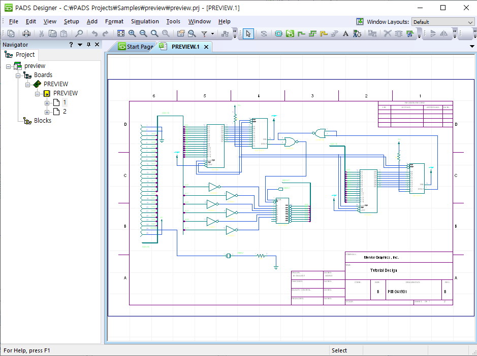Image resolution: width=477 pixels, height=356 pixels.
Task: Collapse the Boards tree node
Action: [18, 75]
